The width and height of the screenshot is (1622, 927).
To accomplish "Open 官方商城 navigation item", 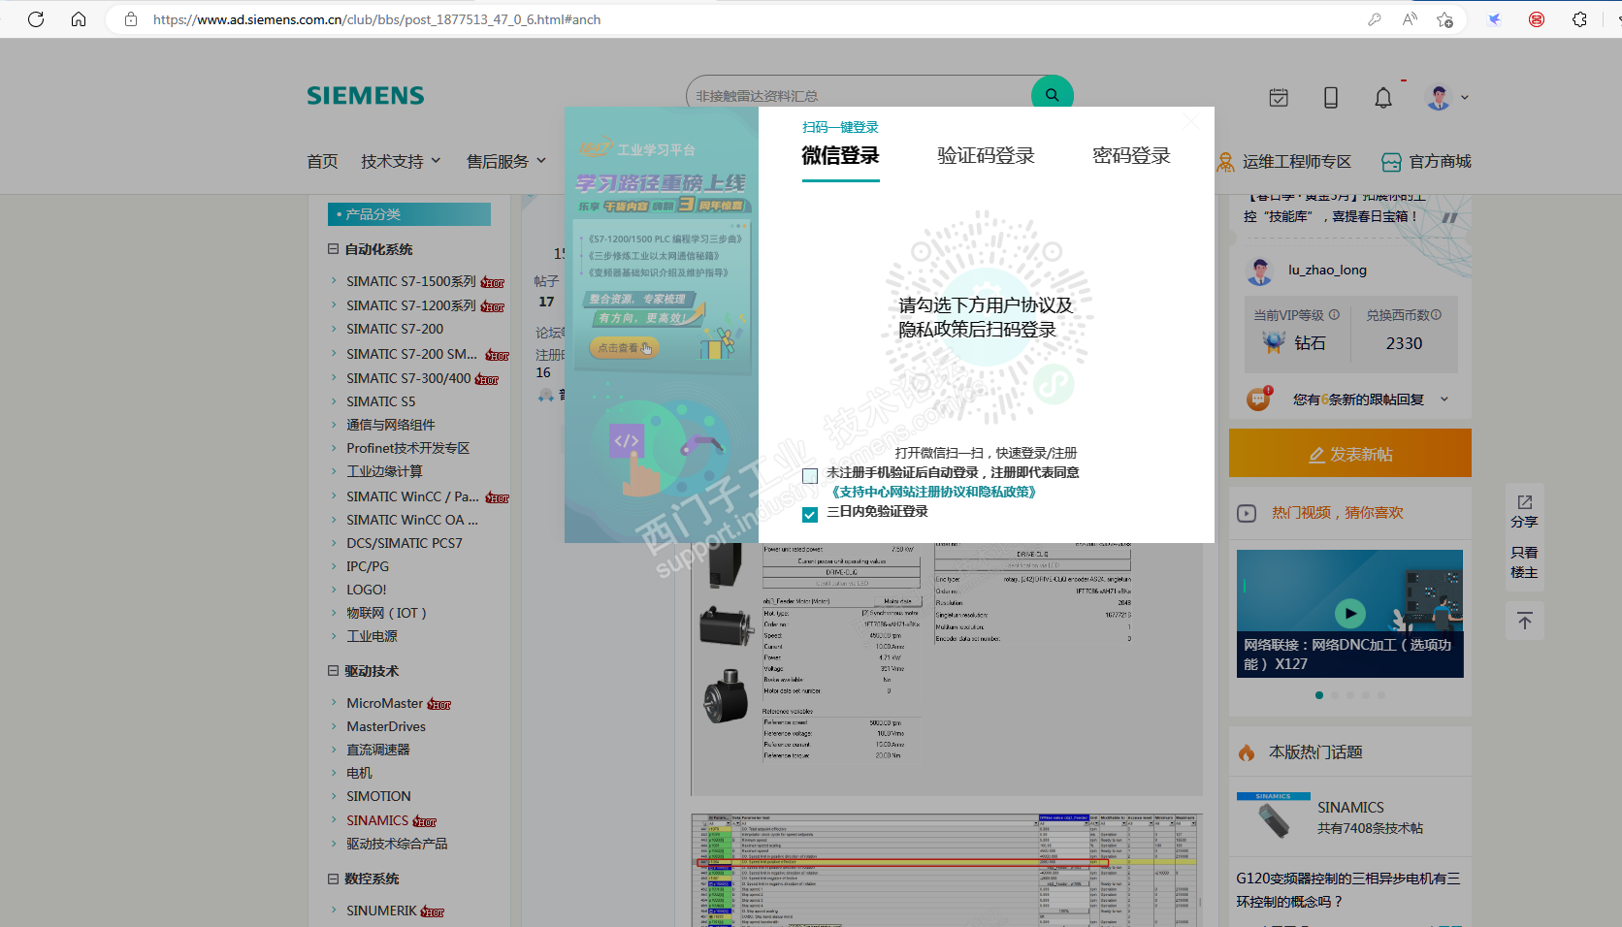I will (x=1440, y=162).
